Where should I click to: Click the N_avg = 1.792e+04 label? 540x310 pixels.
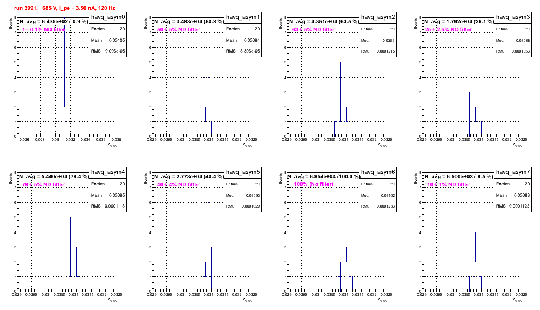459,22
